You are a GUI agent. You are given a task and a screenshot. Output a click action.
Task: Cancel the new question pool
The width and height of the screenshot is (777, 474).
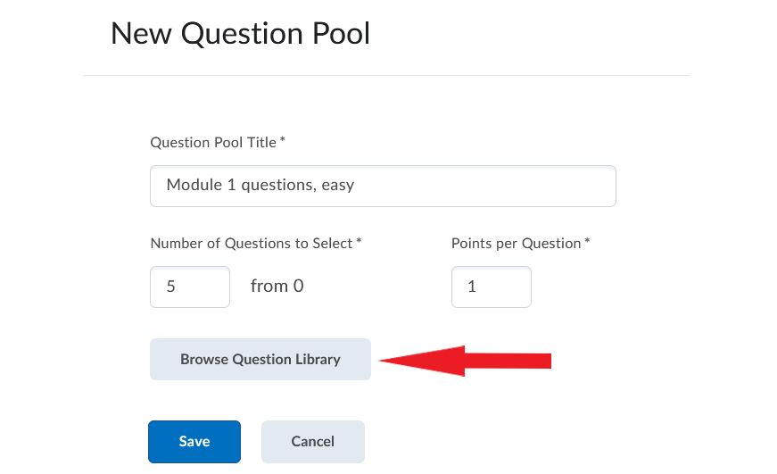[313, 442]
